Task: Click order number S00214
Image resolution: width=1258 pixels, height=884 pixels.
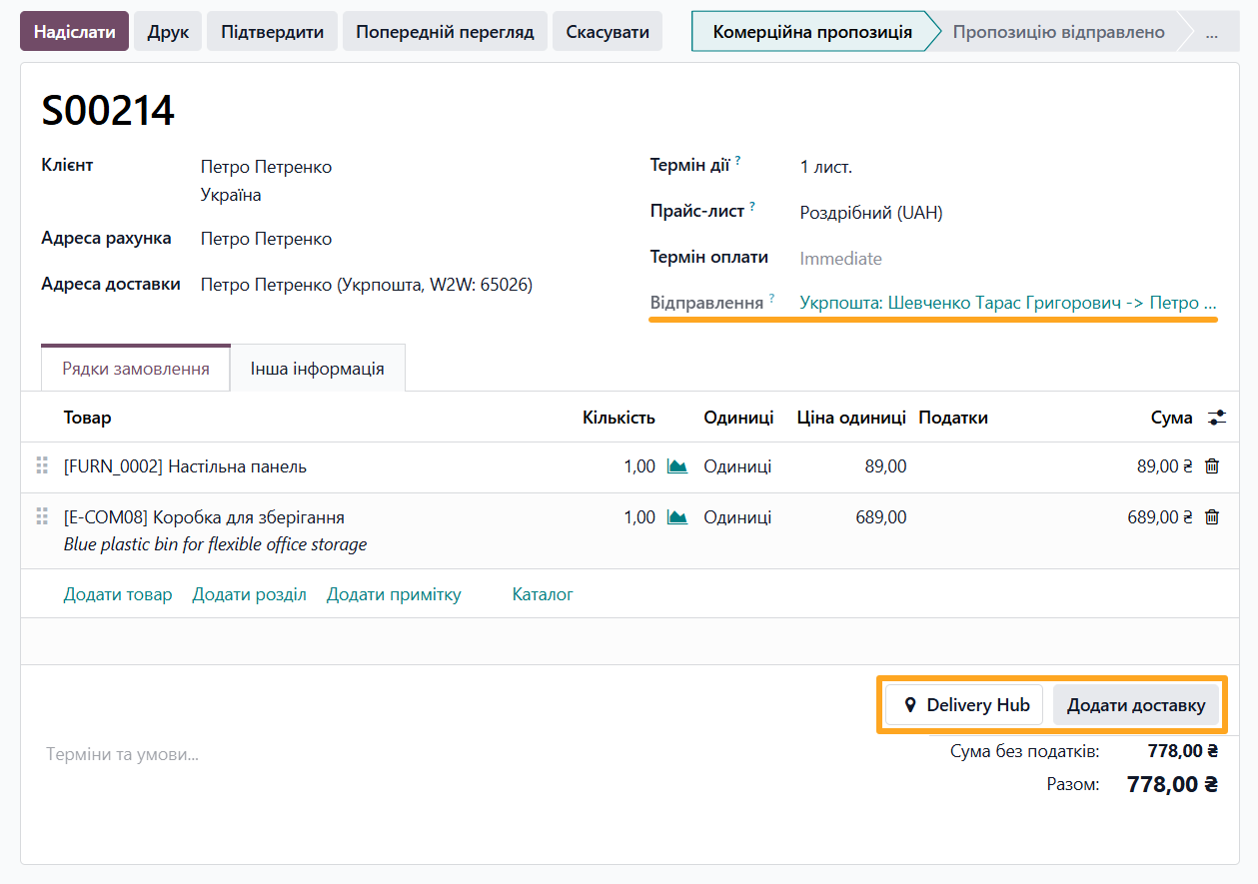Action: pos(108,111)
